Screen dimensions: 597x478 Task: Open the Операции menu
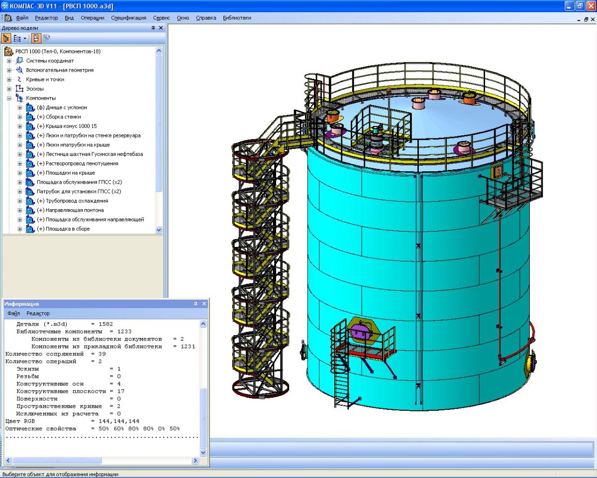[93, 18]
